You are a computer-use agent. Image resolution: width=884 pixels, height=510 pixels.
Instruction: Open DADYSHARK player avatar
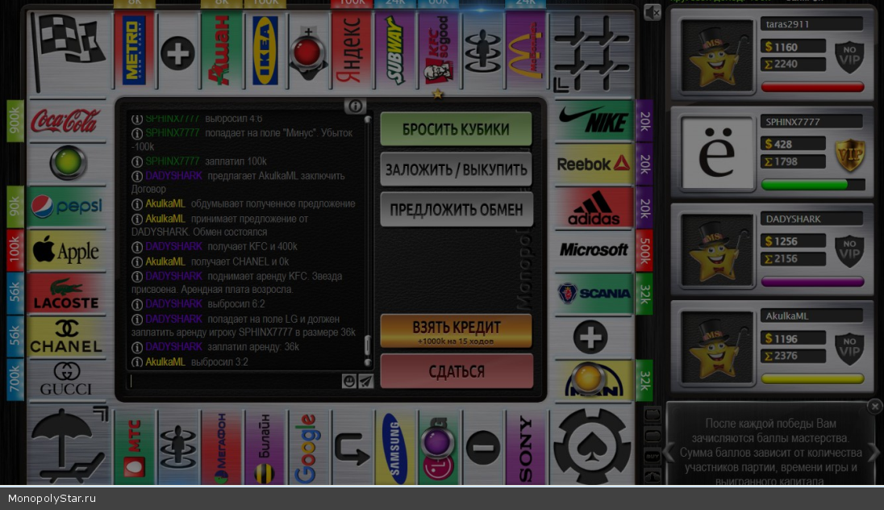pos(716,250)
